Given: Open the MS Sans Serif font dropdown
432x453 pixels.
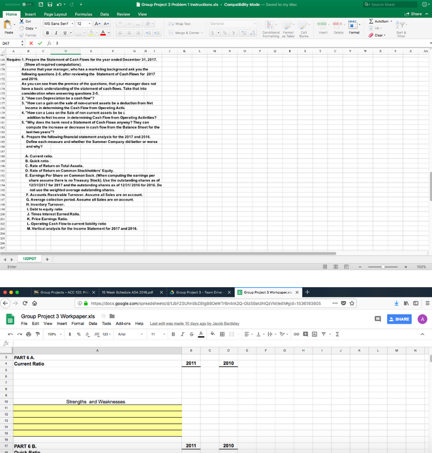Looking at the screenshot, I should [57, 22].
